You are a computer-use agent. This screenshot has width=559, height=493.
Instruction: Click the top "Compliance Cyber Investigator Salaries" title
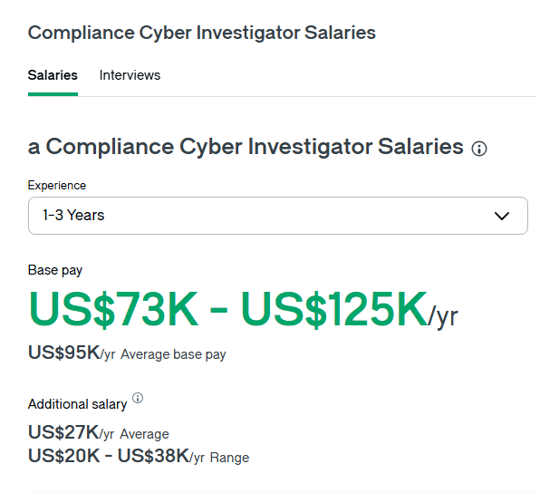201,33
